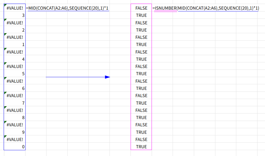Click the cell showing number 5
This screenshot has width=265, height=156.
click(15, 74)
